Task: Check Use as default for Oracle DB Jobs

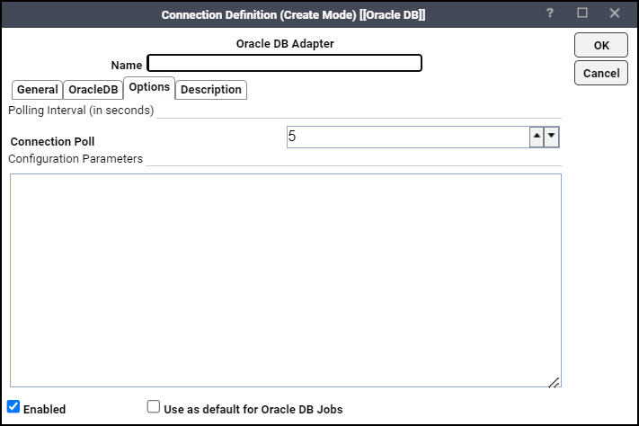Action: click(153, 406)
